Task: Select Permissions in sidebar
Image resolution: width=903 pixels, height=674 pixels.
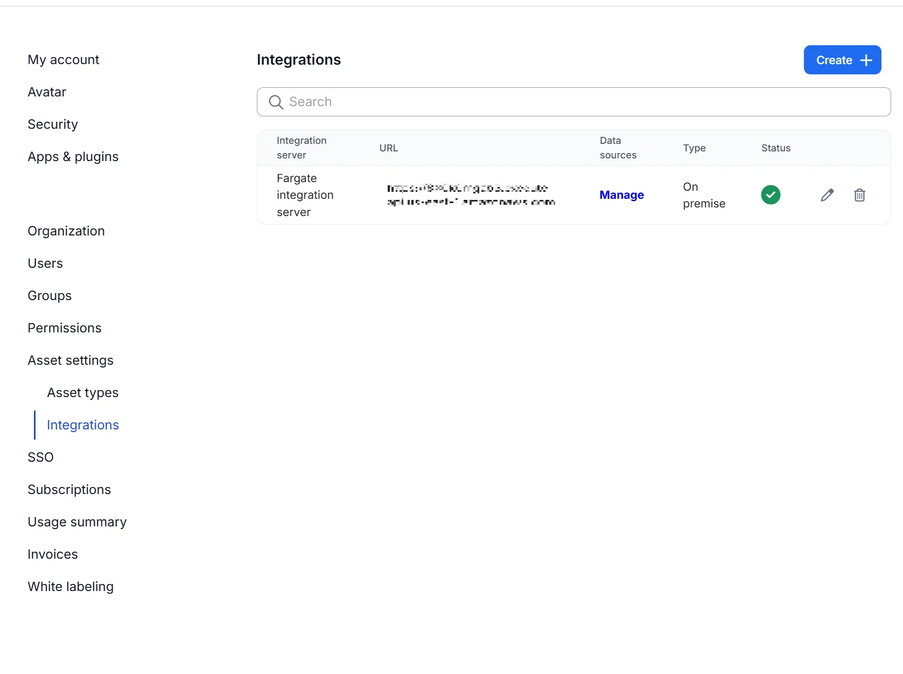Action: [65, 328]
